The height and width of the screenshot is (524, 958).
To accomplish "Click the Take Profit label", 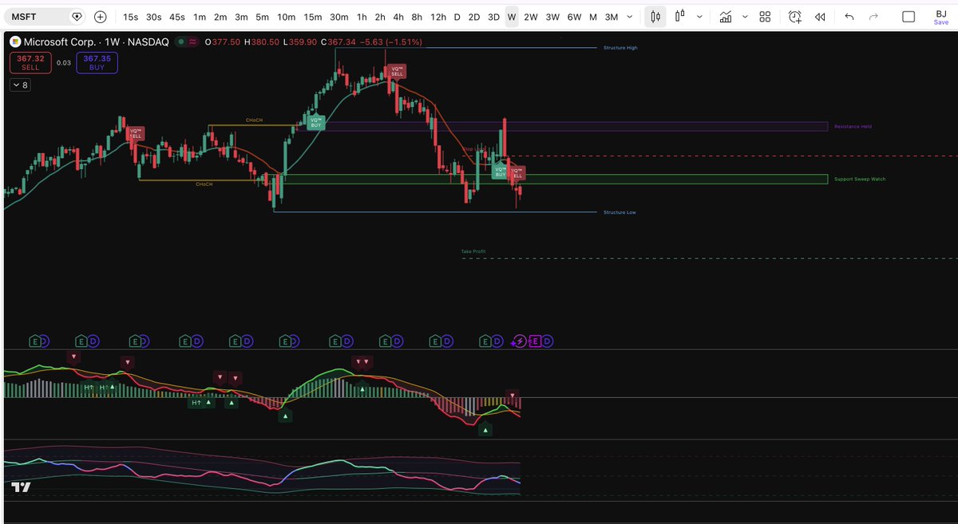I will (473, 251).
